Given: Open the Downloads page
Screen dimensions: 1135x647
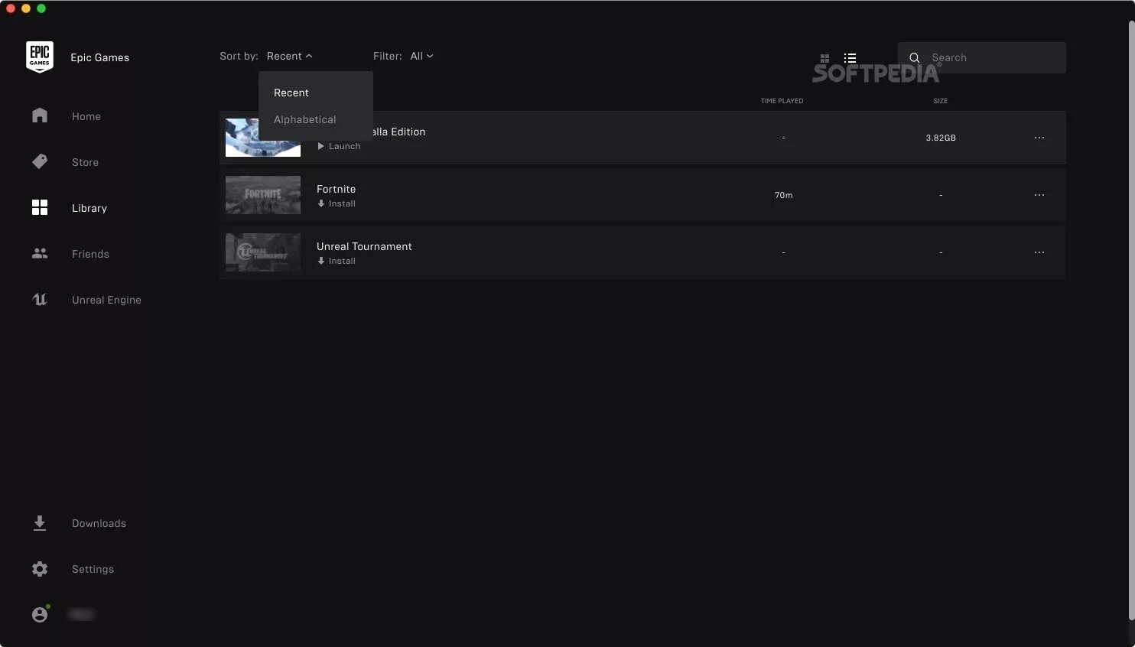Looking at the screenshot, I should (x=99, y=523).
